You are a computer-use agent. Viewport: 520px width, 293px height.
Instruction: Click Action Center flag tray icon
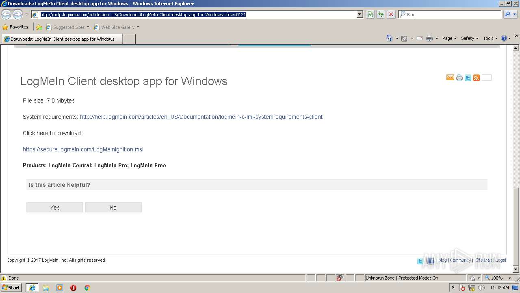(x=462, y=288)
